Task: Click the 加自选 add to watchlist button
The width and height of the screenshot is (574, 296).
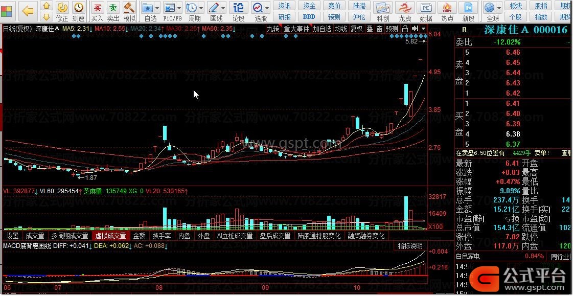Action: 322,29
